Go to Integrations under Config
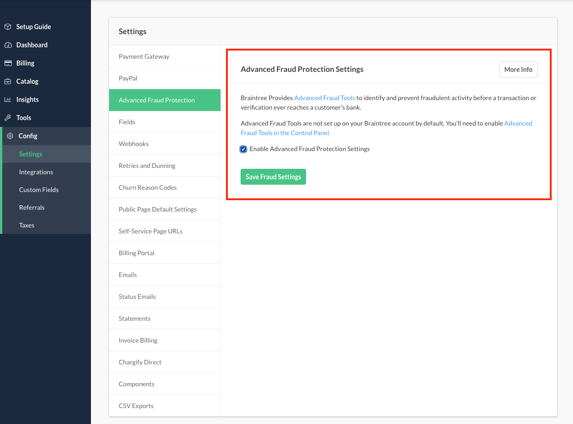The width and height of the screenshot is (573, 424). pyautogui.click(x=36, y=172)
